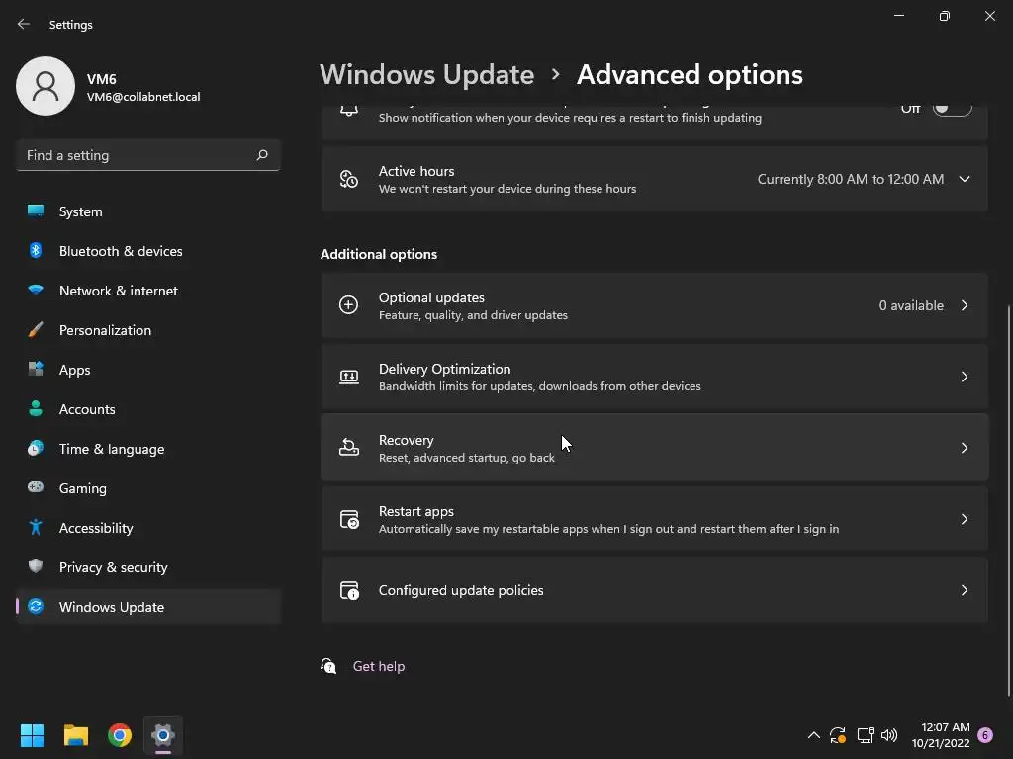This screenshot has width=1013, height=759.
Task: Click the Optional updates plus-circle icon
Action: click(349, 304)
